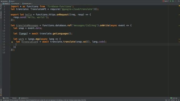Close the translate_api.ts tab
The height and width of the screenshot is (101, 180).
tap(32, 4)
